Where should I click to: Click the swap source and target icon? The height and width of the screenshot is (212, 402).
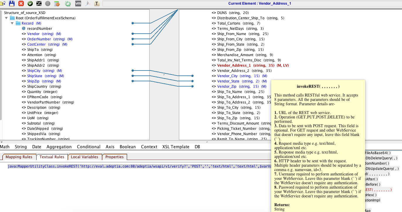pyautogui.click(x=39, y=4)
